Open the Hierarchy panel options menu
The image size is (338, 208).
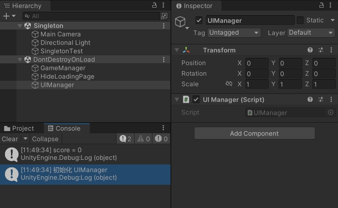coord(163,5)
